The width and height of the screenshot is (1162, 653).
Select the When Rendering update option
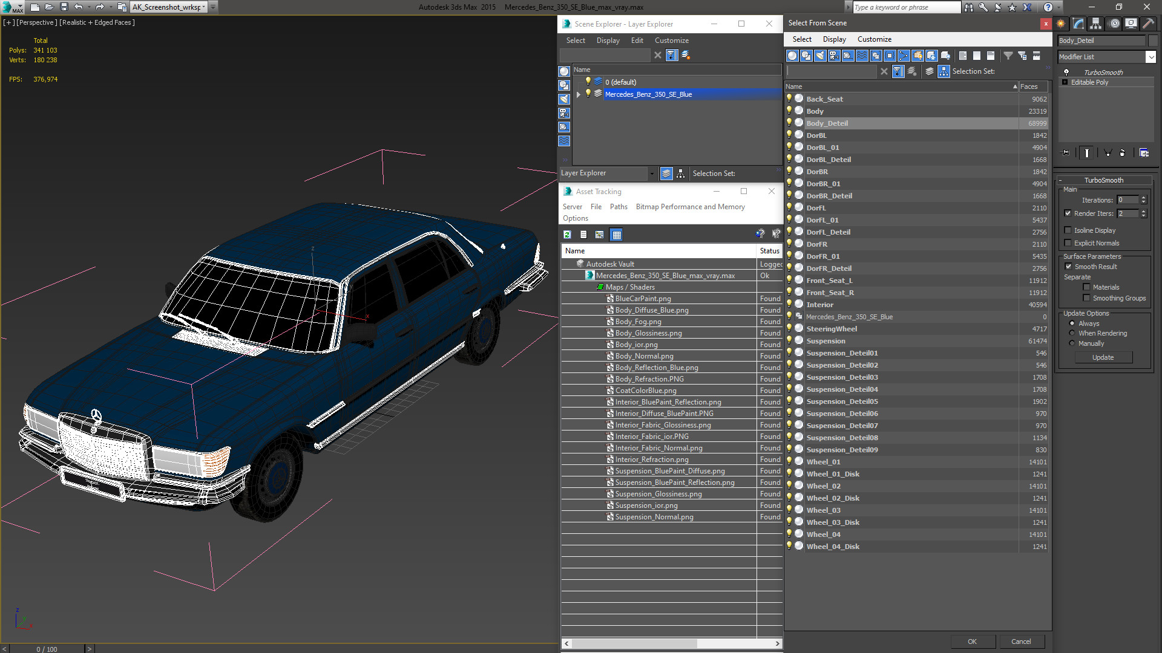[x=1072, y=333]
